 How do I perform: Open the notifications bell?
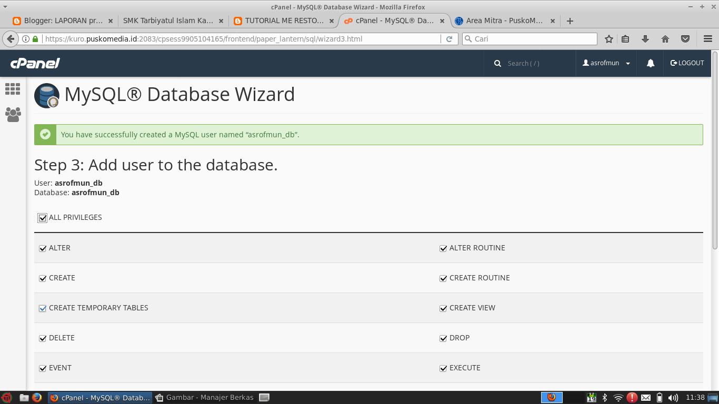click(x=651, y=63)
